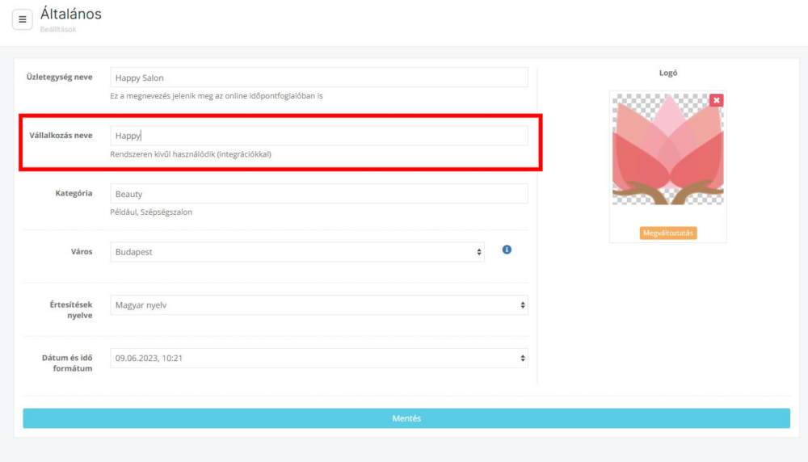Click the Dátum és idő formátum label
808x462 pixels.
pyautogui.click(x=67, y=363)
